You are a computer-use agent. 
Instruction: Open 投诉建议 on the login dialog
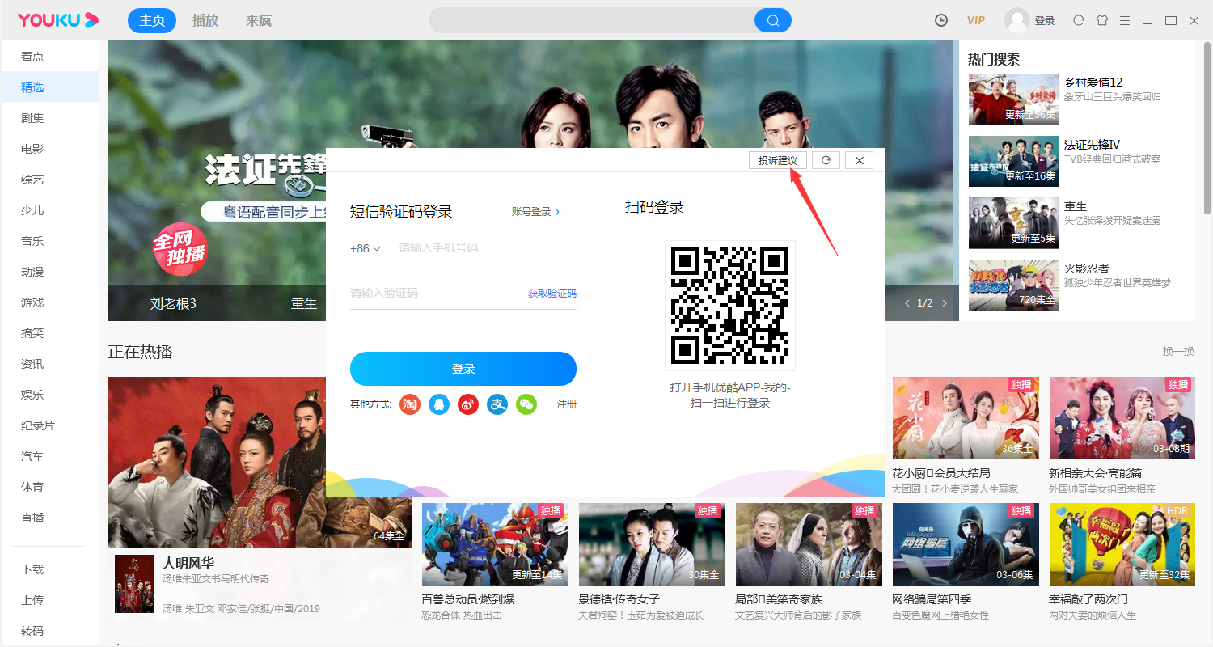pyautogui.click(x=777, y=159)
